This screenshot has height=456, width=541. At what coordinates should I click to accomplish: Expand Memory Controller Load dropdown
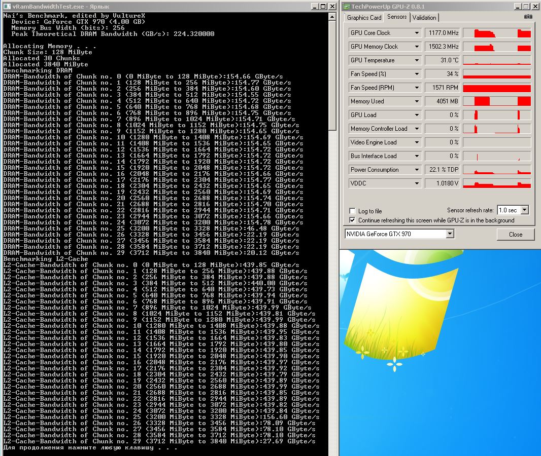point(417,129)
